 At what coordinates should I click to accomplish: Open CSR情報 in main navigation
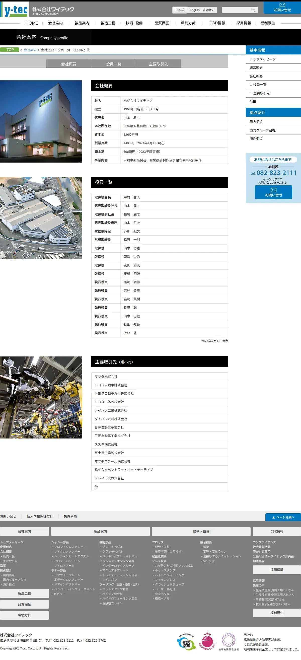tap(217, 23)
